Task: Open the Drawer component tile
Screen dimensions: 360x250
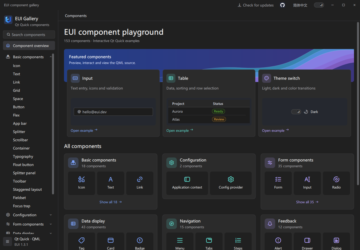Action: pyautogui.click(x=307, y=241)
